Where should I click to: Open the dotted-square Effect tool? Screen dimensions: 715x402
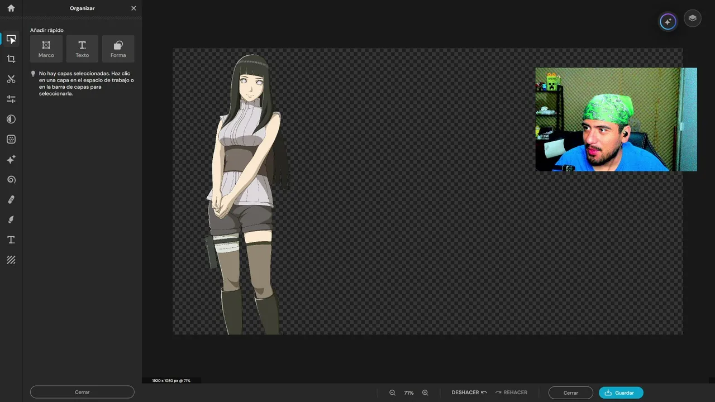11,139
